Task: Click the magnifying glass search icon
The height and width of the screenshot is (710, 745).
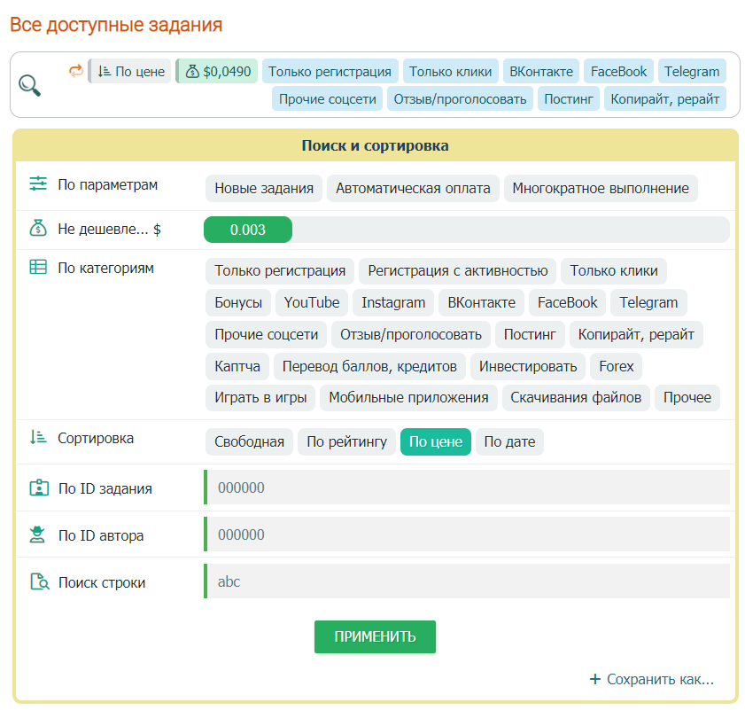Action: 29,84
